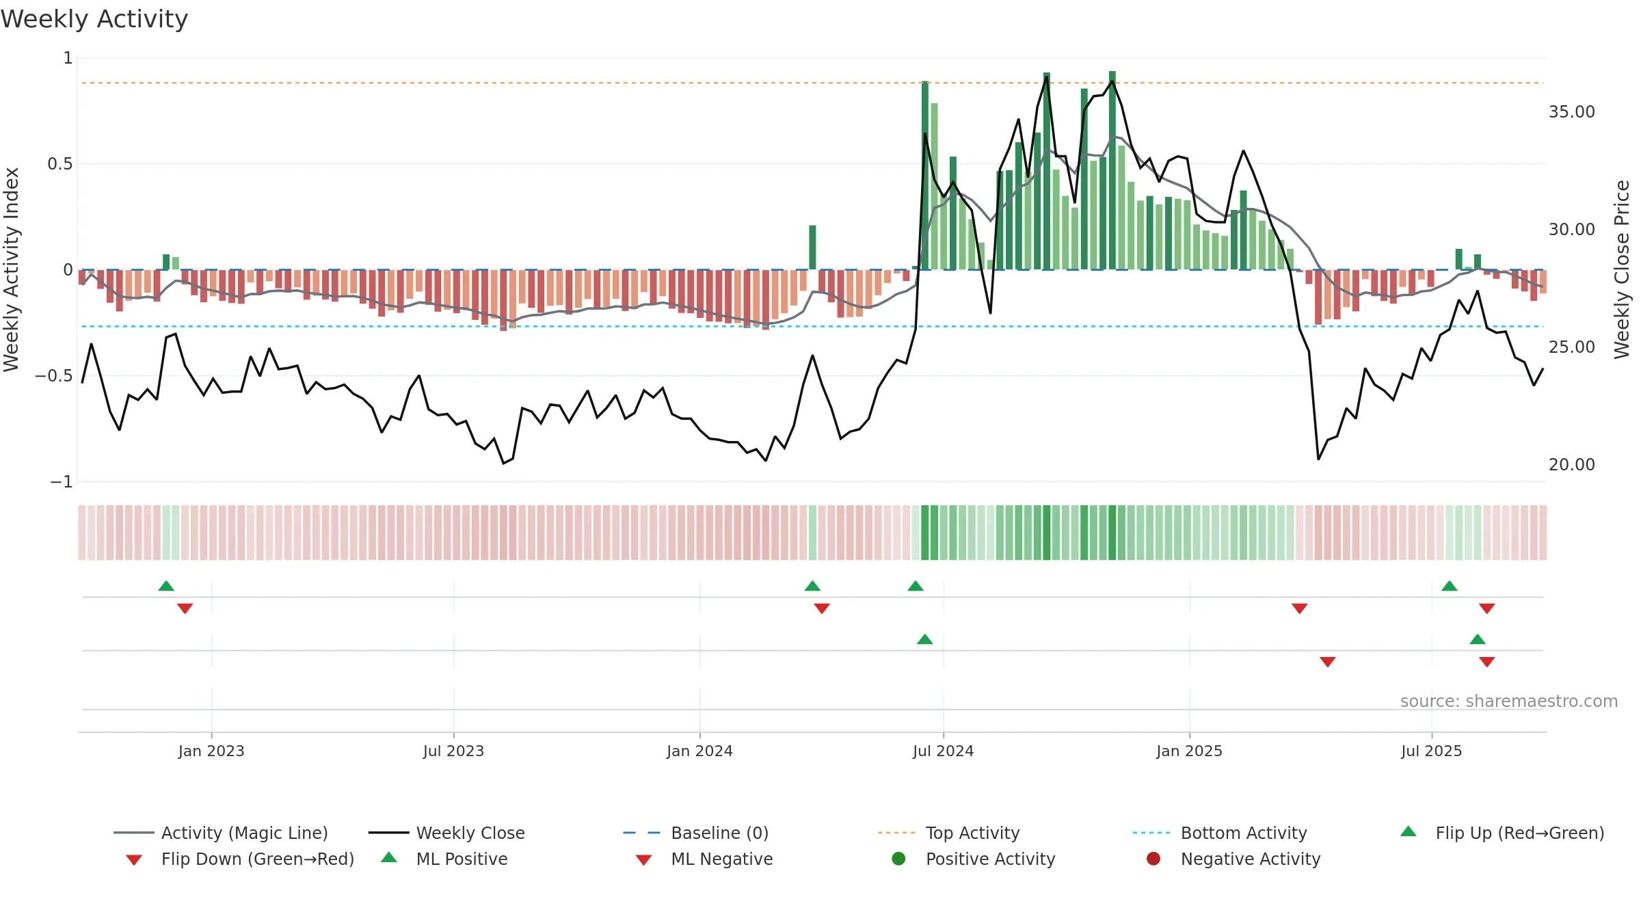Click the Jan 2025 x-axis label
This screenshot has height=923, width=1641.
click(1189, 751)
